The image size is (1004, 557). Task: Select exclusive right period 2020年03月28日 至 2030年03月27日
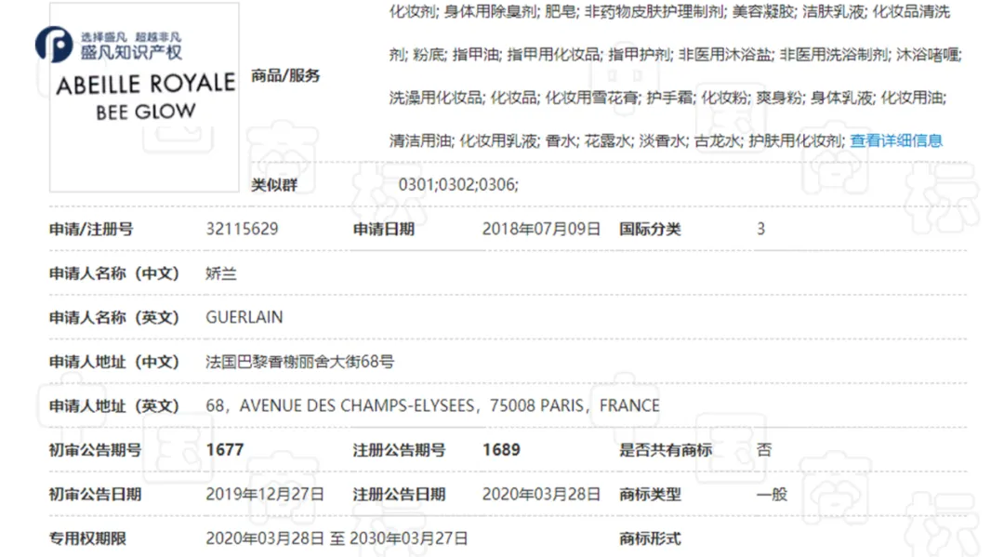(337, 538)
